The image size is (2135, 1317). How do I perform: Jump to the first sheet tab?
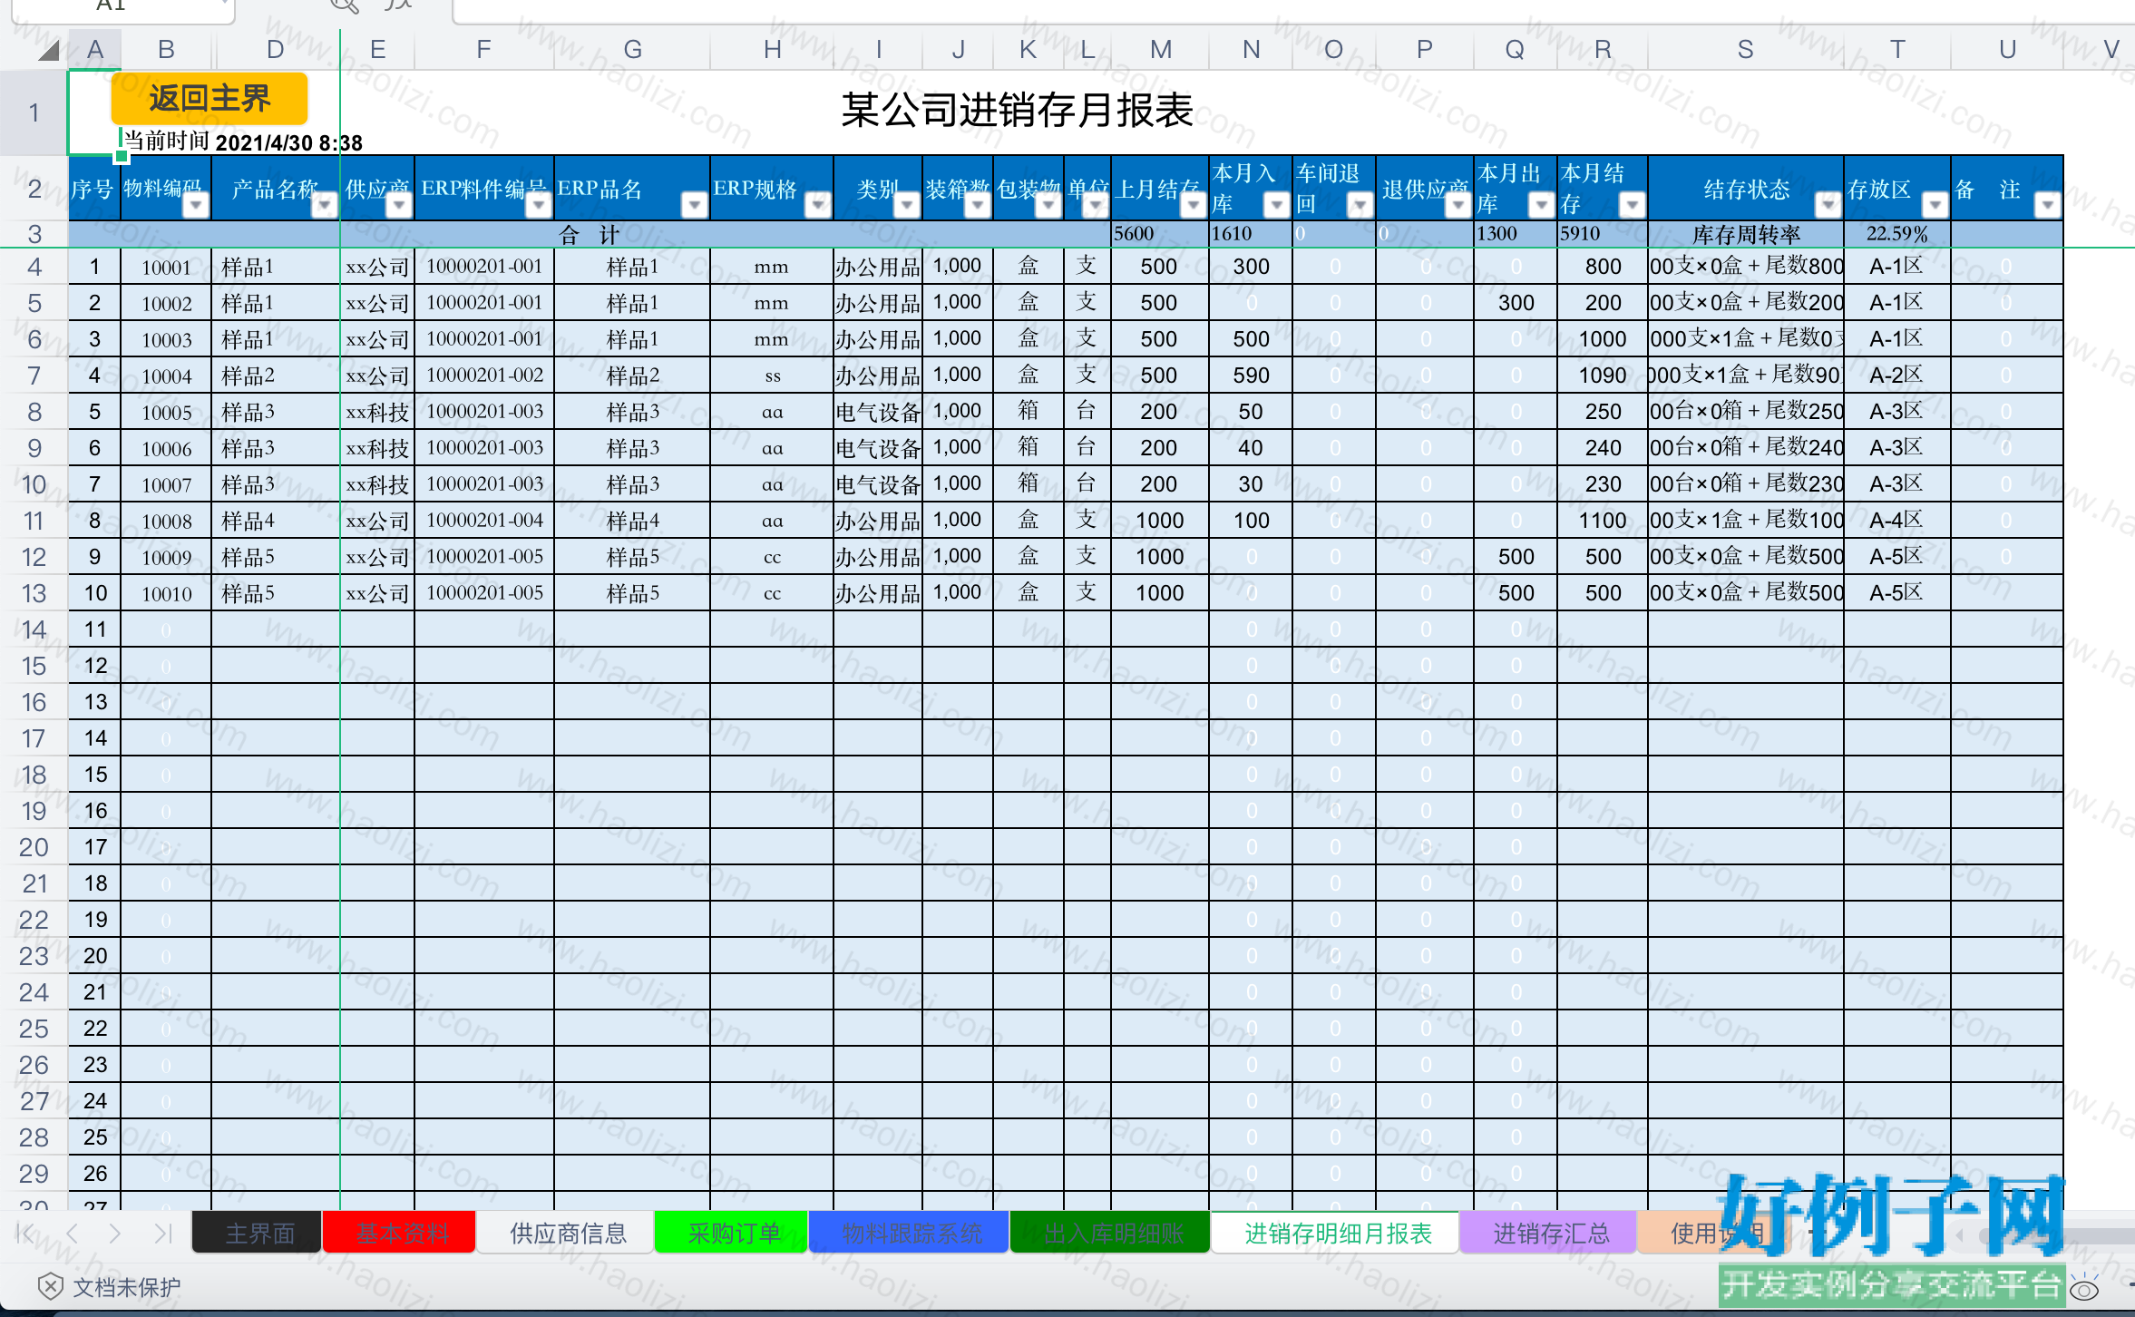tap(25, 1233)
